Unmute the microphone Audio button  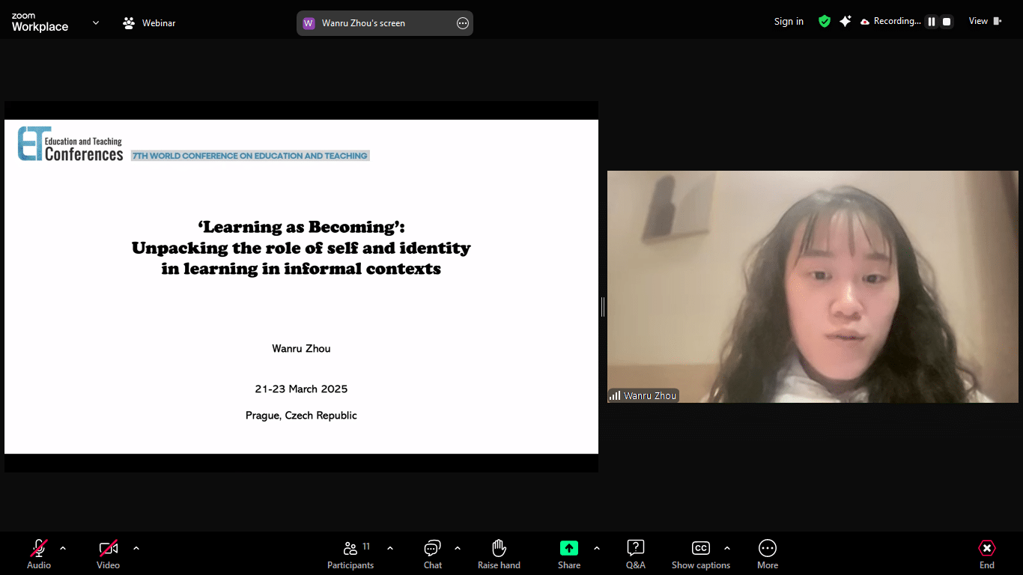tap(39, 554)
